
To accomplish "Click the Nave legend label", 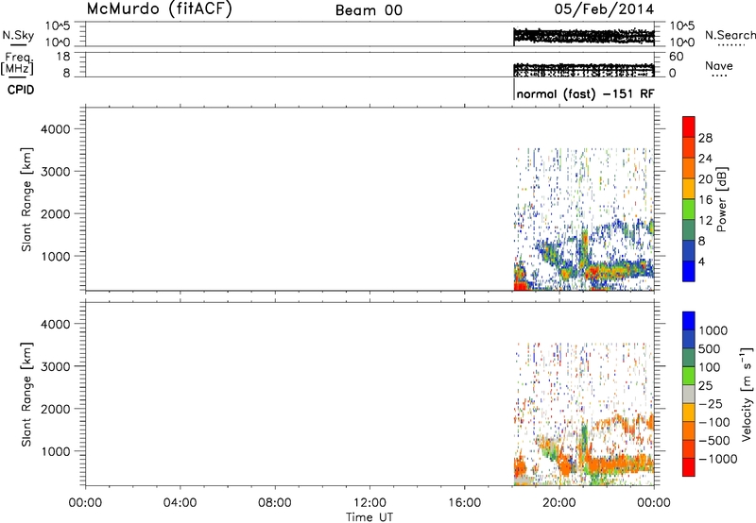I will tap(718, 65).
